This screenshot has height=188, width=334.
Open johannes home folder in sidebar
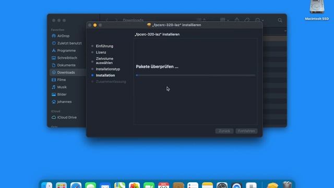pos(62,102)
